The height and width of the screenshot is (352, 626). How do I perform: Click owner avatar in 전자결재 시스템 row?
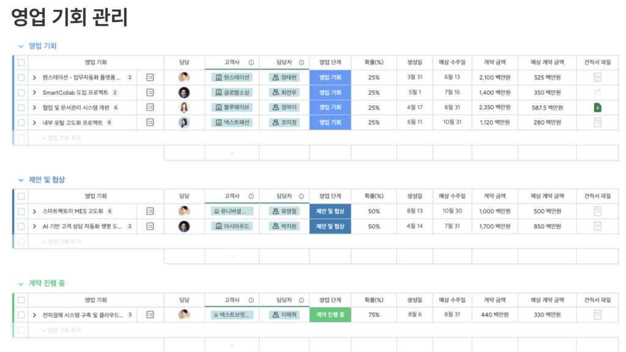pos(184,315)
